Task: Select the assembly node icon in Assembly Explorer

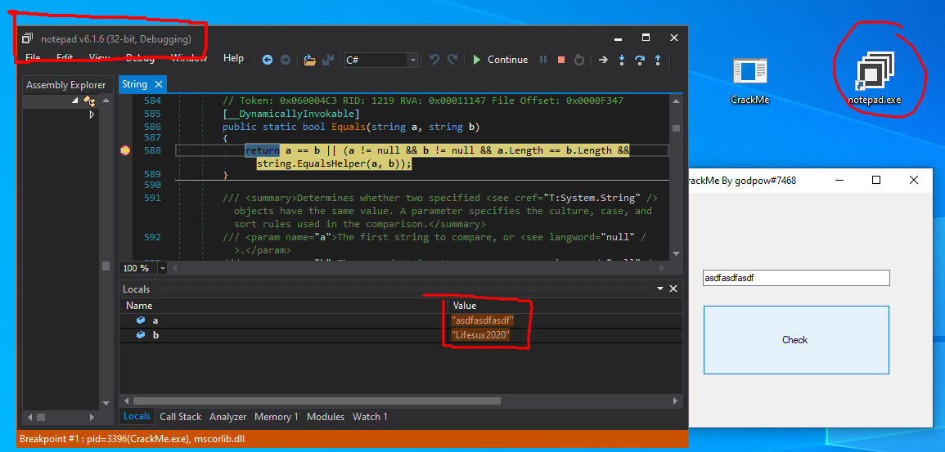Action: (x=89, y=101)
